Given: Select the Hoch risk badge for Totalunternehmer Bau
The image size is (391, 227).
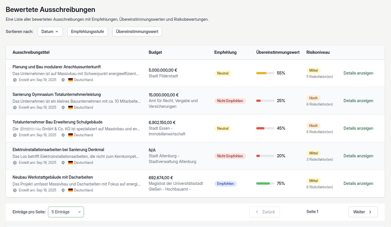Looking at the screenshot, I should (x=313, y=126).
